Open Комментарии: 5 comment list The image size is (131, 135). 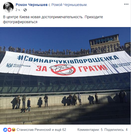(x=90, y=130)
